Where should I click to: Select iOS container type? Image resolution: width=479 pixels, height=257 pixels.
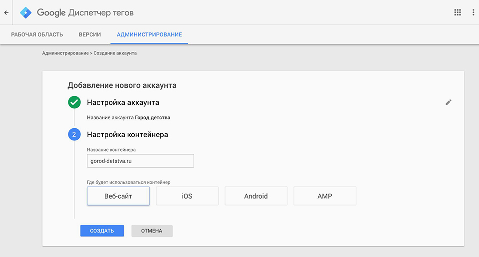point(187,196)
